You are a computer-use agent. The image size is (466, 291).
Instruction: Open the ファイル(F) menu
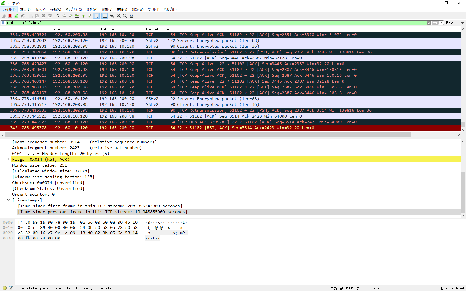click(x=9, y=9)
